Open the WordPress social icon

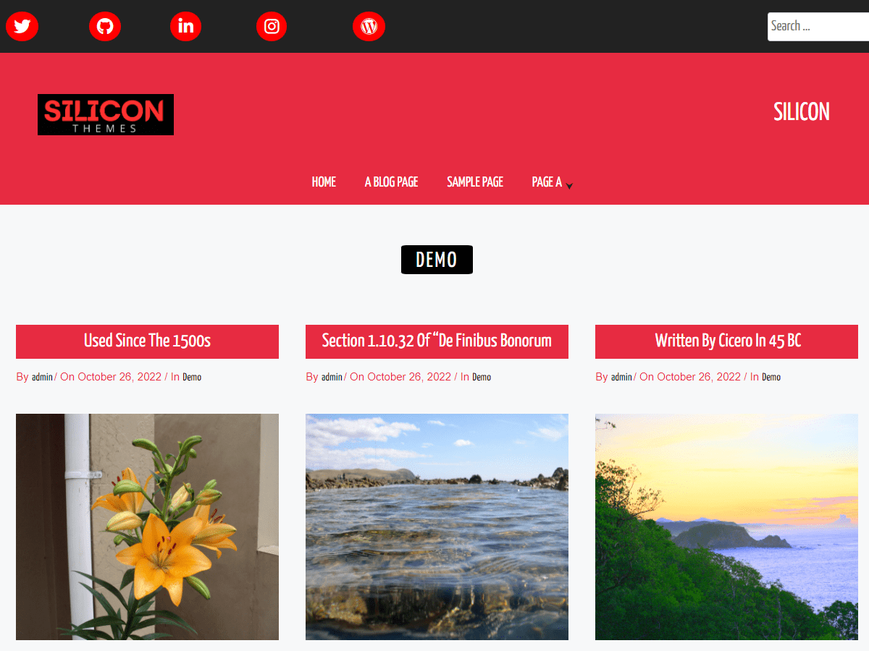369,27
